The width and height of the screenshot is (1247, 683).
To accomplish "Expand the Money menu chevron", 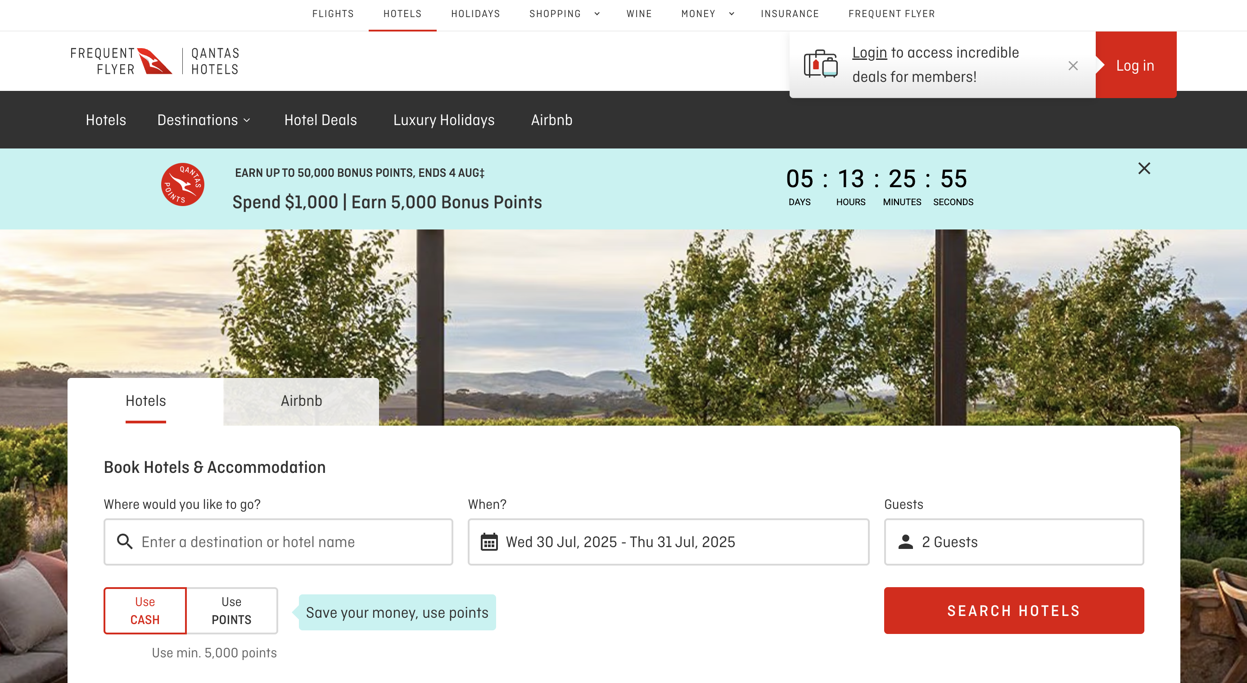I will tap(732, 14).
